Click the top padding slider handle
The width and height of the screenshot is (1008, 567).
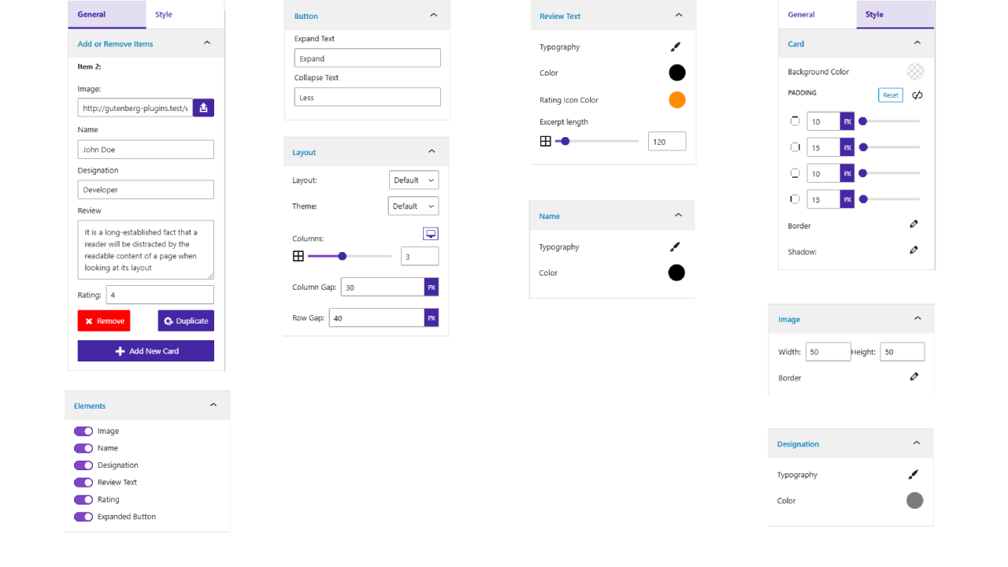click(863, 121)
